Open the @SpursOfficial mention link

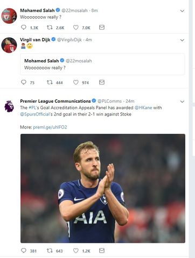point(35,114)
